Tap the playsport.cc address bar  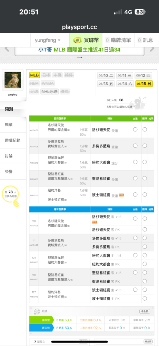point(79,27)
